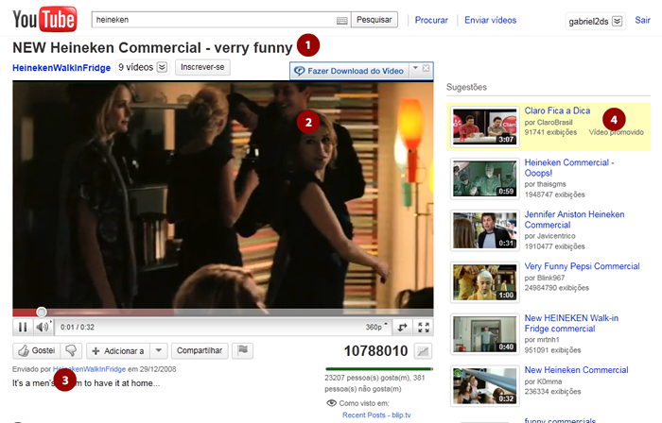
Task: Toggle the expand player size icon
Action: pos(402,328)
